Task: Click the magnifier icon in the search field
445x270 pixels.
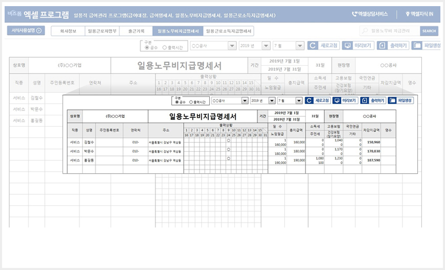Action: [x=365, y=31]
